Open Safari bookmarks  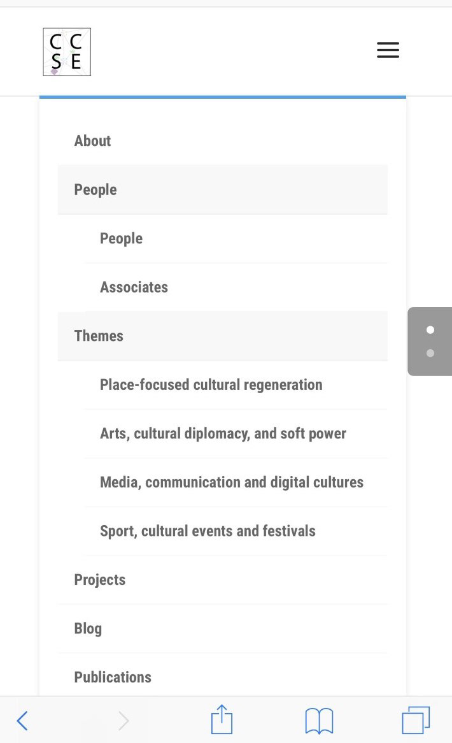coord(319,721)
